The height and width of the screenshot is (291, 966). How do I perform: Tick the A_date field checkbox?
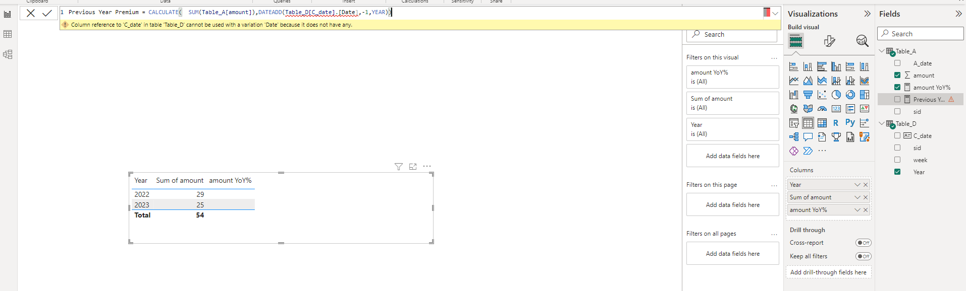coord(897,63)
